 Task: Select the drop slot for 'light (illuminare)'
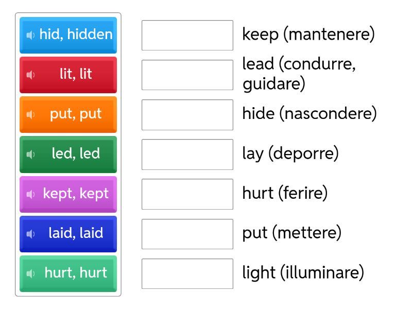coord(187,273)
